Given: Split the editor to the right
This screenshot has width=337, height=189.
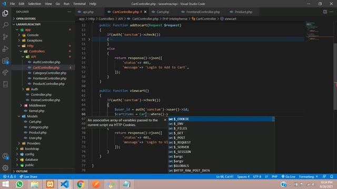Looking at the screenshot, I should pos(325,12).
